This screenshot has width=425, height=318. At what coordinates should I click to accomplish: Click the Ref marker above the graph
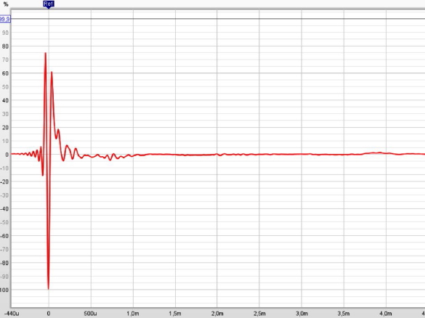point(49,4)
